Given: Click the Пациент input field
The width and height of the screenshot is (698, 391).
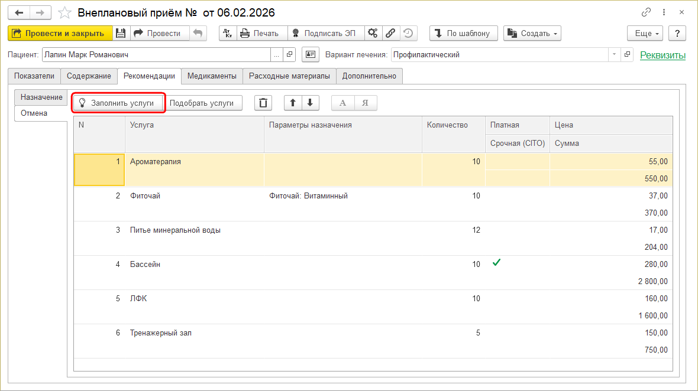Looking at the screenshot, I should pos(156,55).
